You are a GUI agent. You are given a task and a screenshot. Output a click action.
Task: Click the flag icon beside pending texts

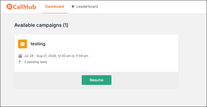coord(20,62)
